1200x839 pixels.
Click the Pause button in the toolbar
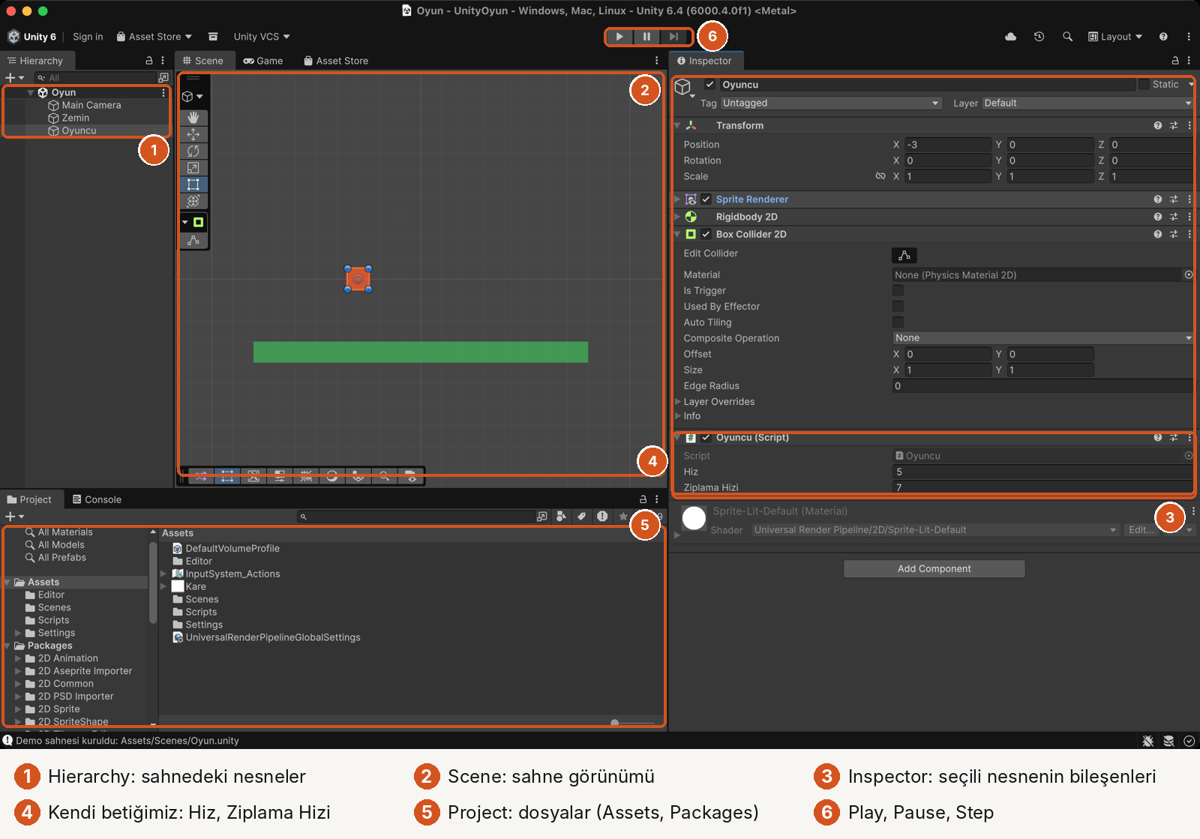[646, 37]
